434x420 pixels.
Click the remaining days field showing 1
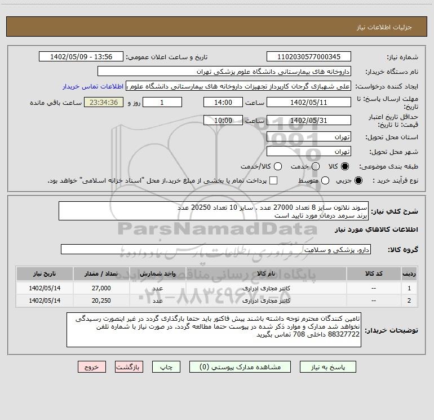(162, 102)
